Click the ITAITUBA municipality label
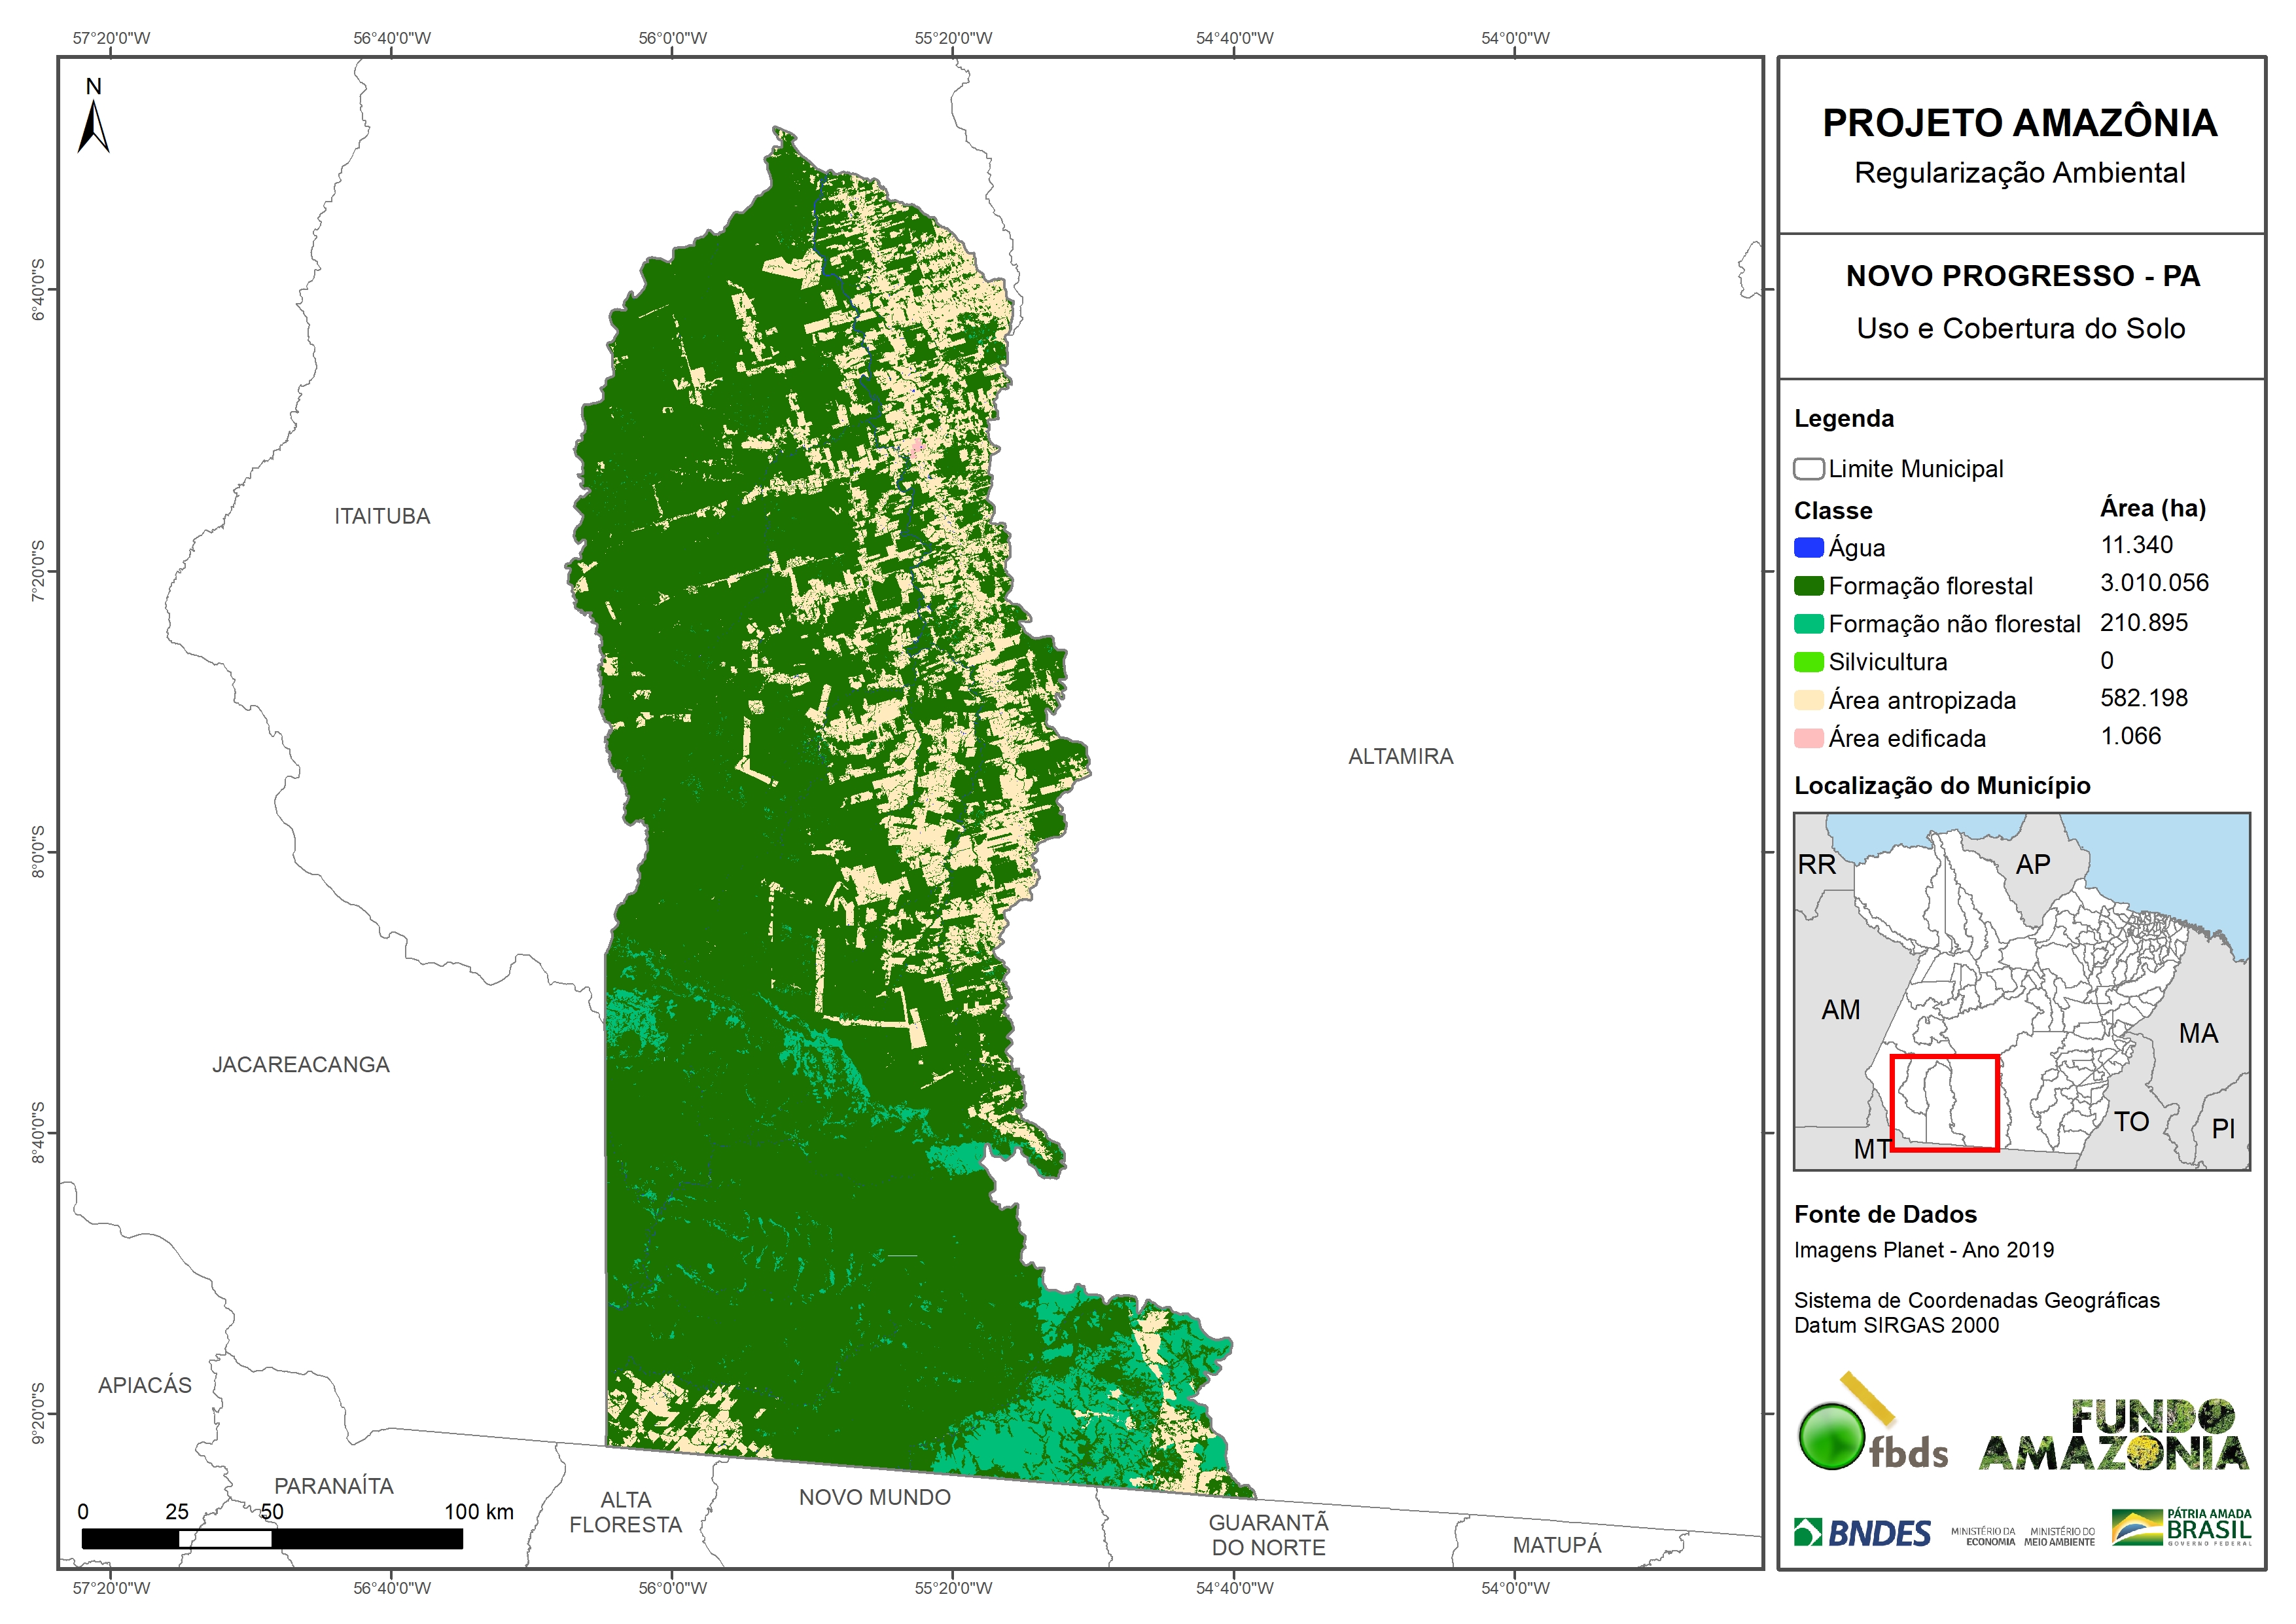Image resolution: width=2296 pixels, height=1624 pixels. point(382,516)
